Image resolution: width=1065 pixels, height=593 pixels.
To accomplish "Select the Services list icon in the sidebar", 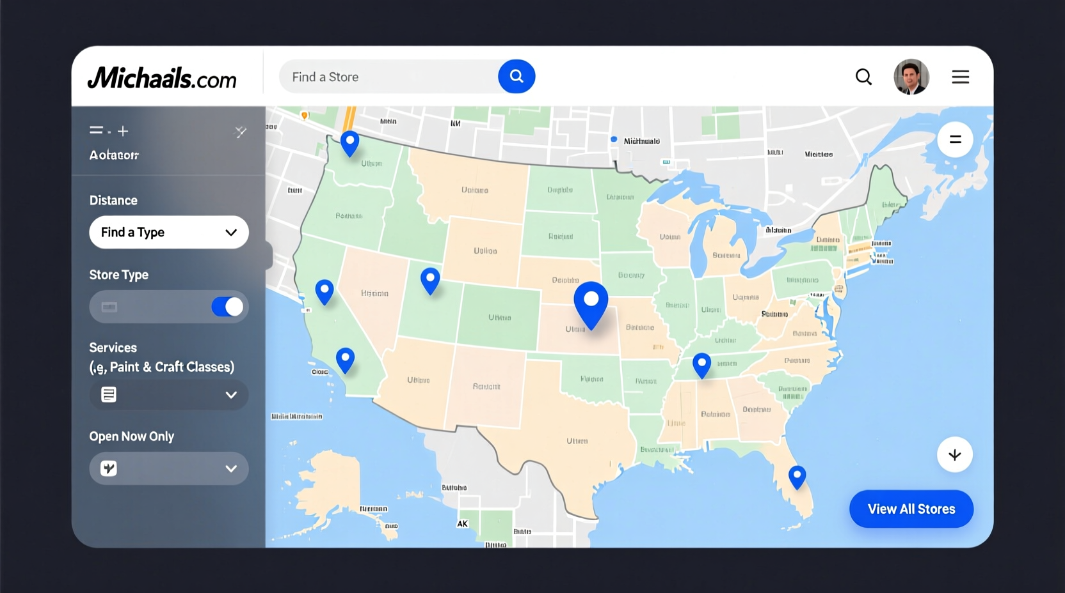I will coord(109,394).
